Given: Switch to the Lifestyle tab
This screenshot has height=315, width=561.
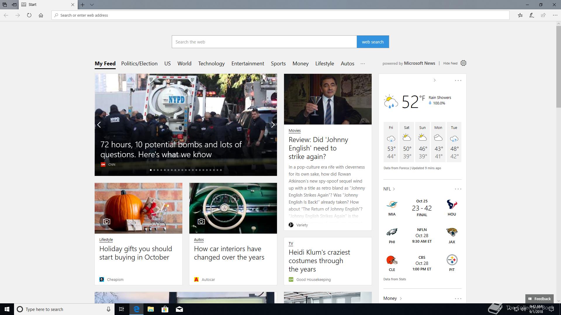Looking at the screenshot, I should [x=325, y=64].
